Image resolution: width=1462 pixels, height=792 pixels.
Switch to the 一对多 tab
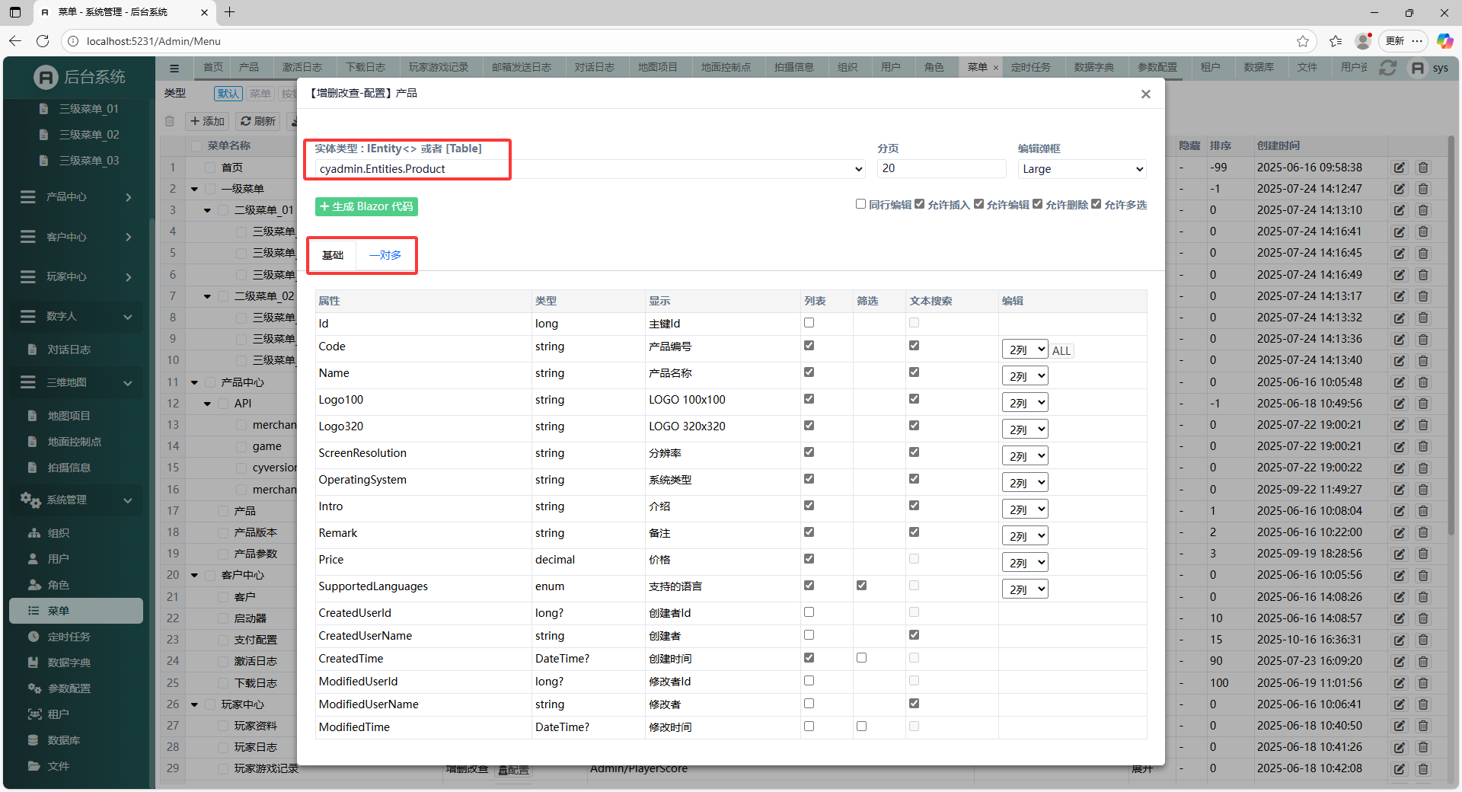click(x=385, y=255)
